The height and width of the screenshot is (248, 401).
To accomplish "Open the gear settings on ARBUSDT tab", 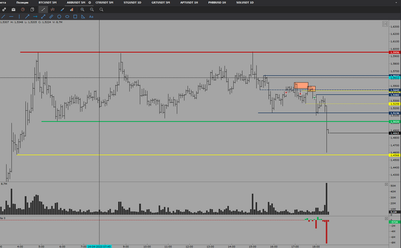I will click(90, 2).
